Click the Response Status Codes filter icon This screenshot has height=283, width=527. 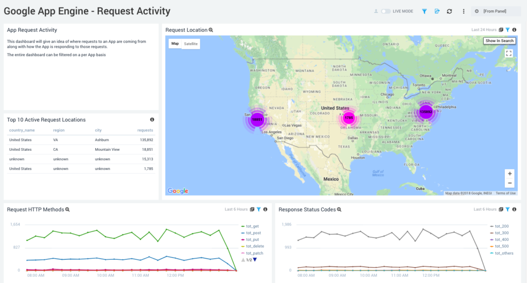coord(508,209)
